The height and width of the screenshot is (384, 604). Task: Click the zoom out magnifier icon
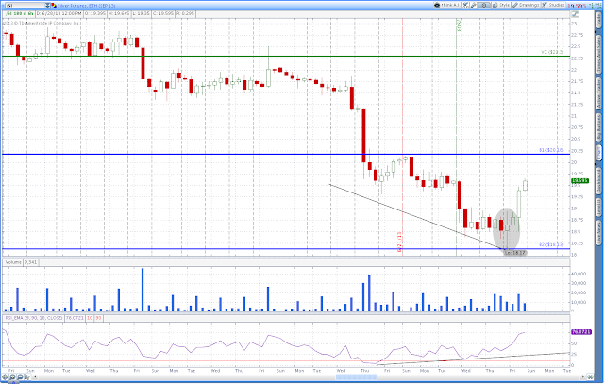click(20, 376)
